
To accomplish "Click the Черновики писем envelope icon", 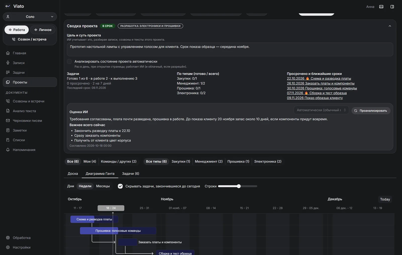I will point(8,121).
